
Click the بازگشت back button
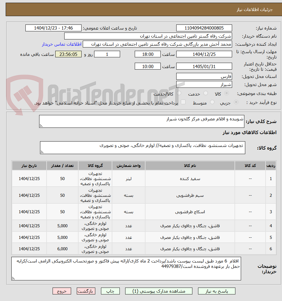pyautogui.click(x=86, y=291)
